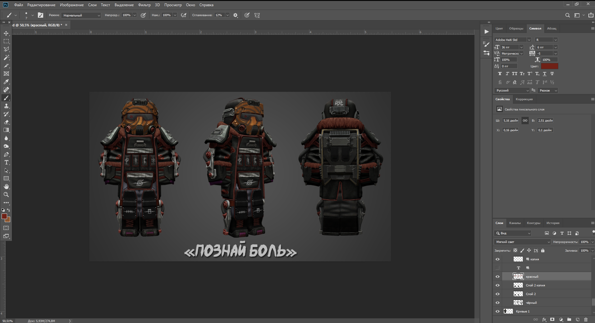Open the Файл menu
The height and width of the screenshot is (323, 595).
pyautogui.click(x=19, y=5)
